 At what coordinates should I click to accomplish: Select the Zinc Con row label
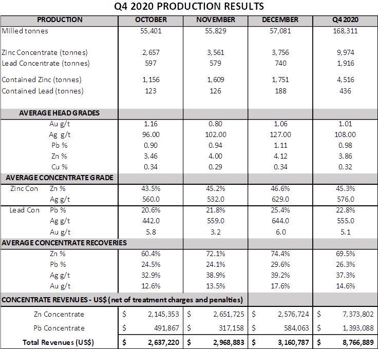[24, 188]
